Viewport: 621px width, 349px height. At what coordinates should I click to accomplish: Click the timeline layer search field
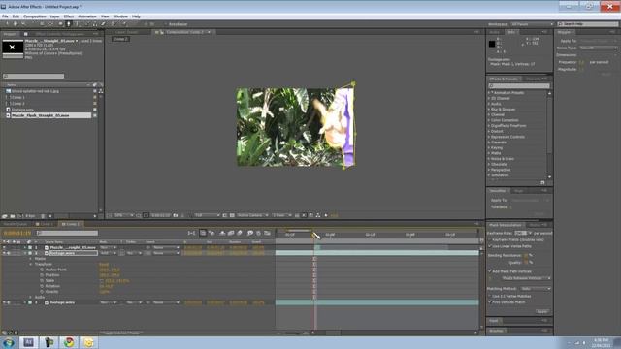(x=67, y=233)
